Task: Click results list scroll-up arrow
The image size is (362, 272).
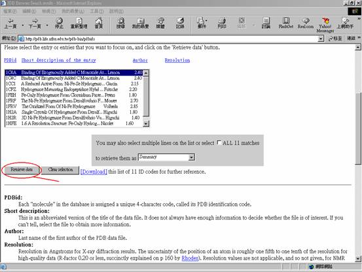Action: (x=146, y=73)
